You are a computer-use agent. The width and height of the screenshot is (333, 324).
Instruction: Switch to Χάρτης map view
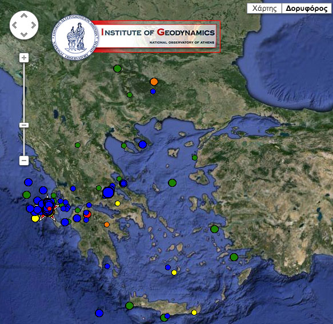(264, 9)
